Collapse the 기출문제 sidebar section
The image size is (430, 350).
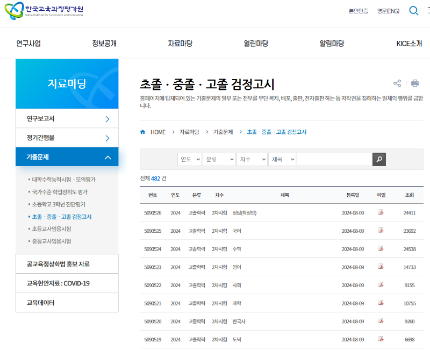coord(67,157)
